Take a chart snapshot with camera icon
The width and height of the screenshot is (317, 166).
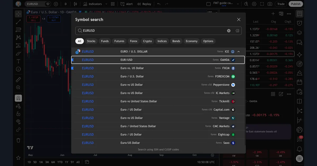270,4
